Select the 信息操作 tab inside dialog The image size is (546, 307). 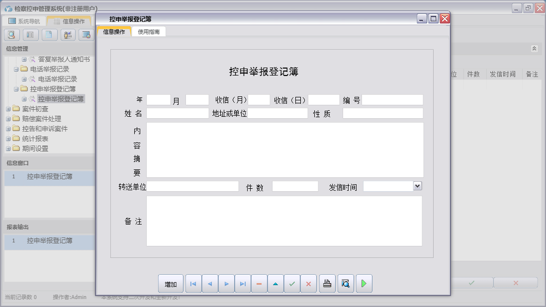[x=114, y=32]
